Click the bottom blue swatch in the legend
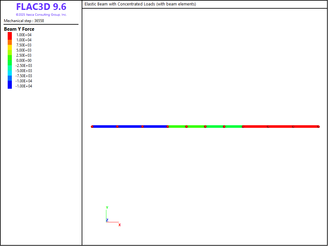This screenshot has width=328, height=246. click(x=10, y=86)
